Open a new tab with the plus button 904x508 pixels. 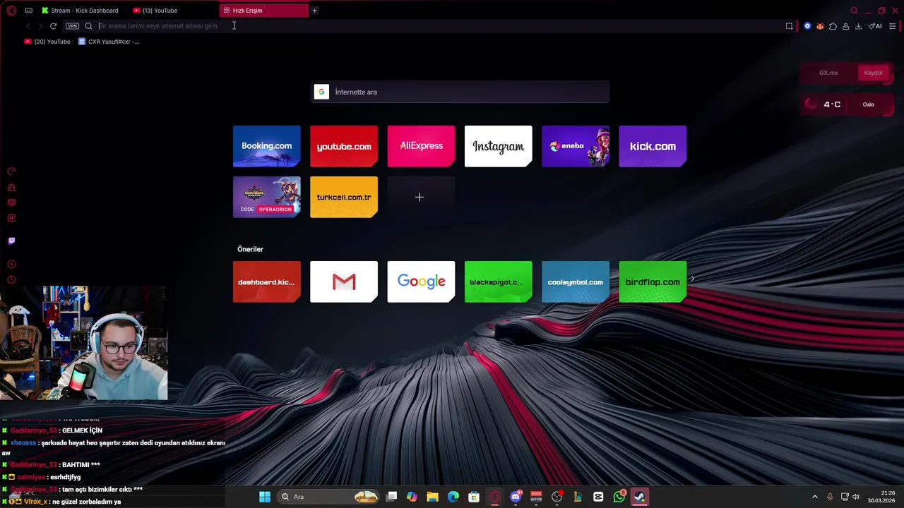coord(315,11)
